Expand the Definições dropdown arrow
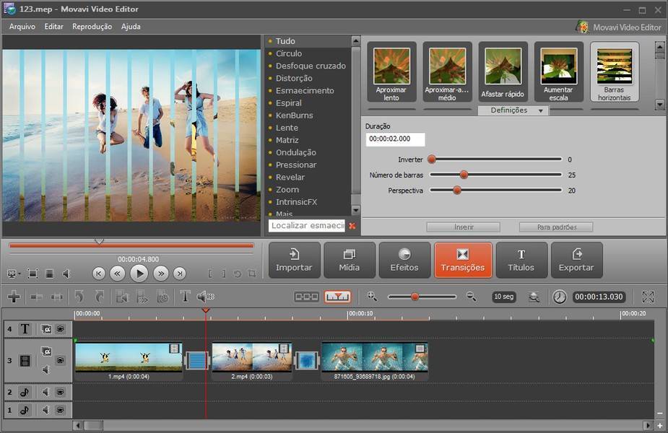 (541, 110)
